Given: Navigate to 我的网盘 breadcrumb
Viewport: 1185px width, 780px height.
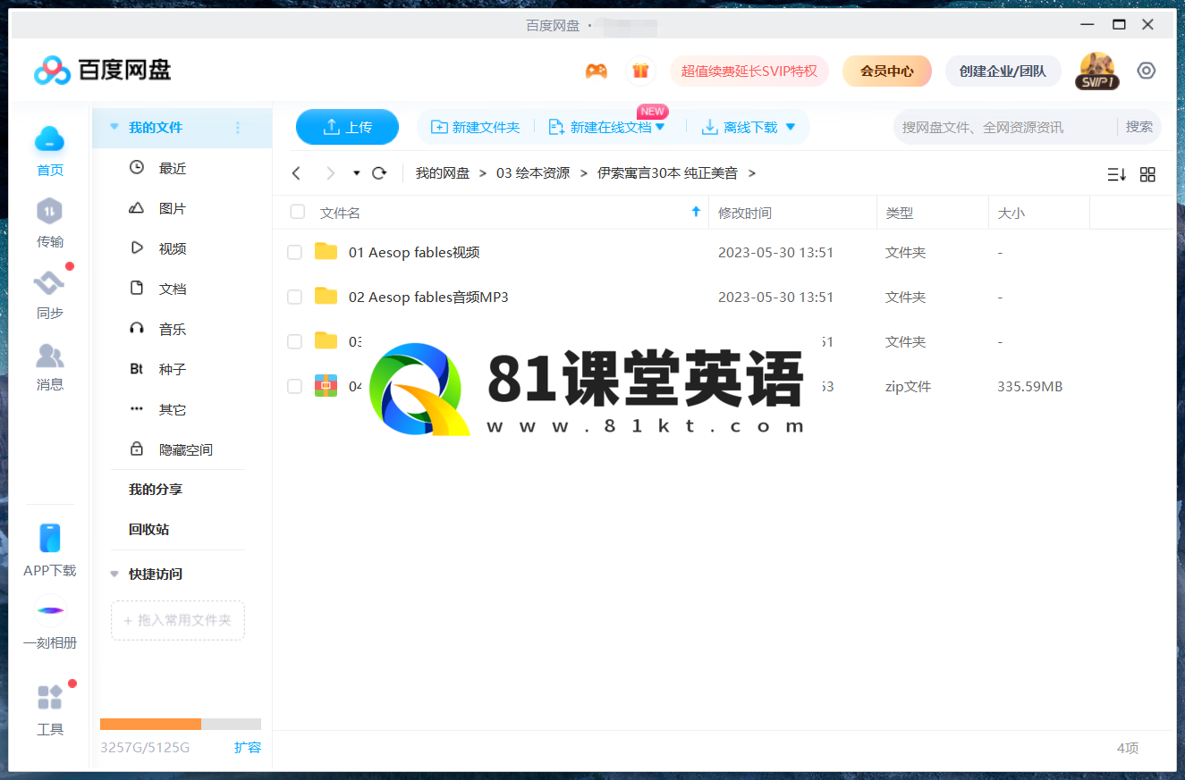Looking at the screenshot, I should coord(443,173).
